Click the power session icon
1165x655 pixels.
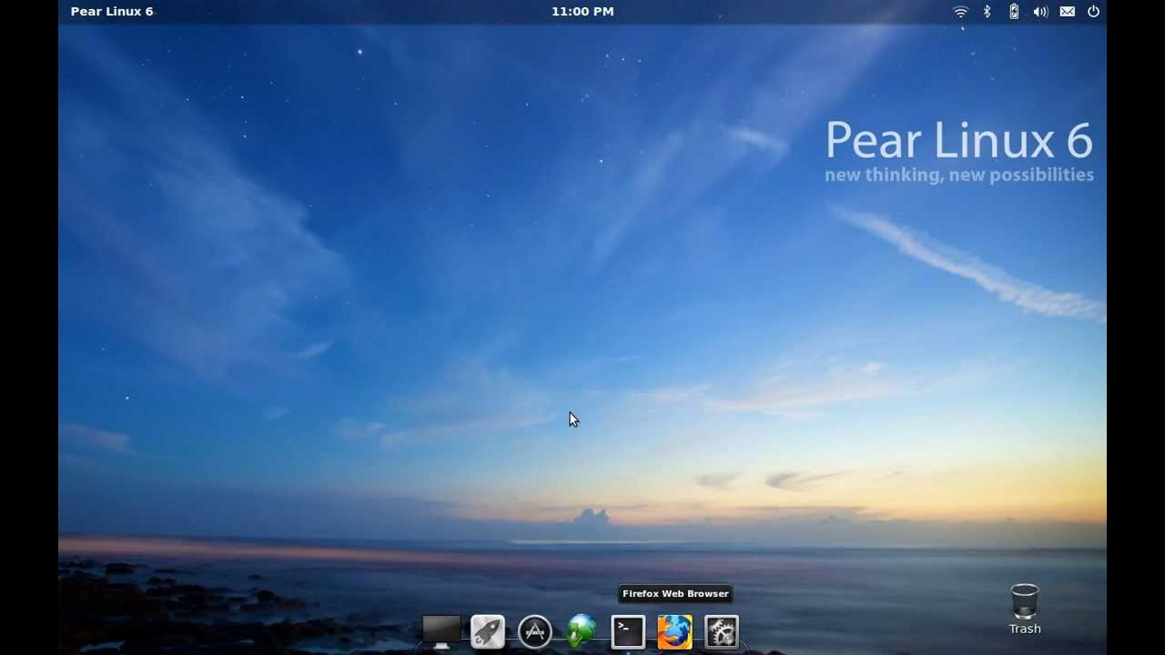tap(1094, 12)
